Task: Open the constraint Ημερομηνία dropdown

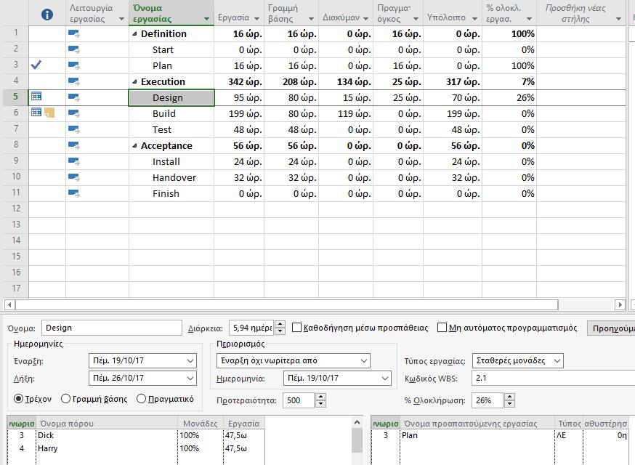Action: pyautogui.click(x=385, y=379)
